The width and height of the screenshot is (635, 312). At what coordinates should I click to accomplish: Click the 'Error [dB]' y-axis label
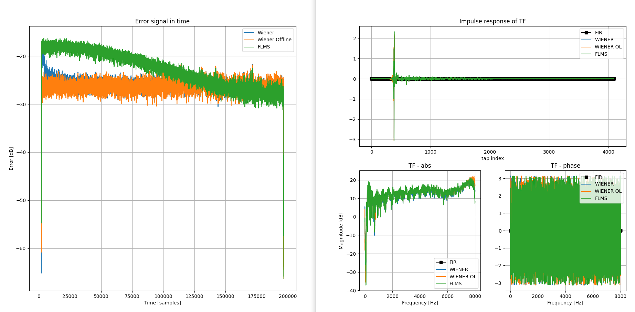[x=11, y=159]
